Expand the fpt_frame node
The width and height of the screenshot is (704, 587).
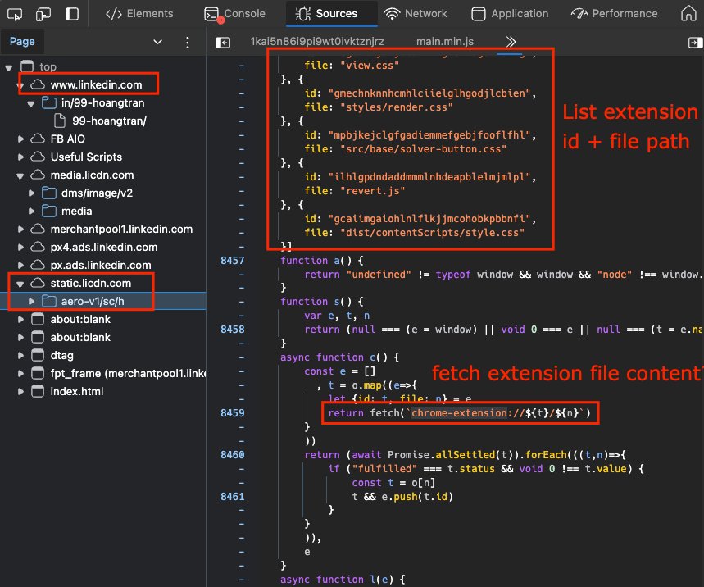pos(20,373)
